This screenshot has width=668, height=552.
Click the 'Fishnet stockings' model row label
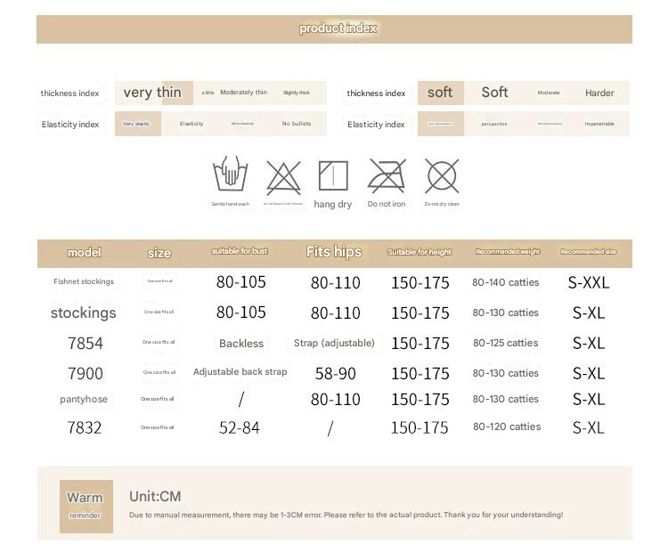coord(84,282)
